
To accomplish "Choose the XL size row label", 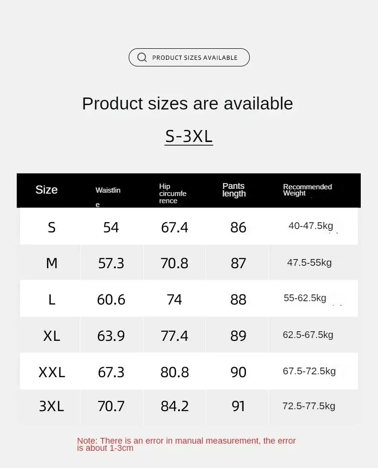I will pos(52,336).
